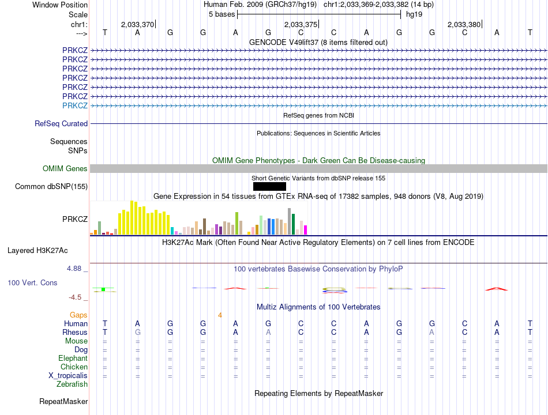Click the Layered H3K27Ac label
This screenshot has height=415, width=548.
pyautogui.click(x=37, y=251)
